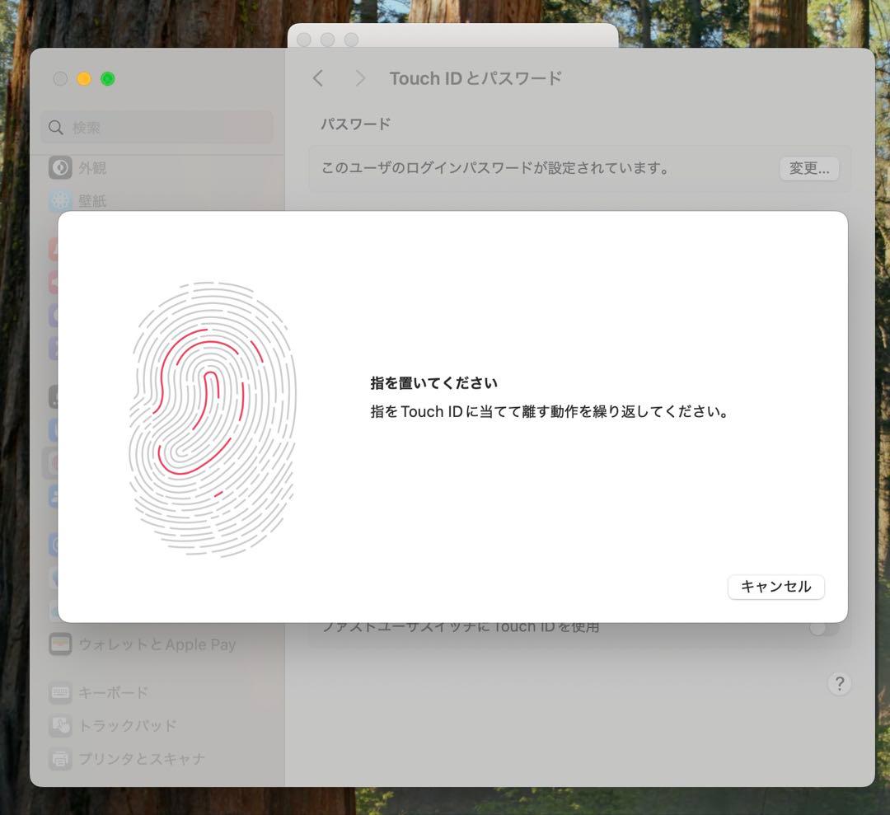Click the printer icon for プリンタとスキャナ
Image resolution: width=890 pixels, height=815 pixels.
(x=59, y=759)
